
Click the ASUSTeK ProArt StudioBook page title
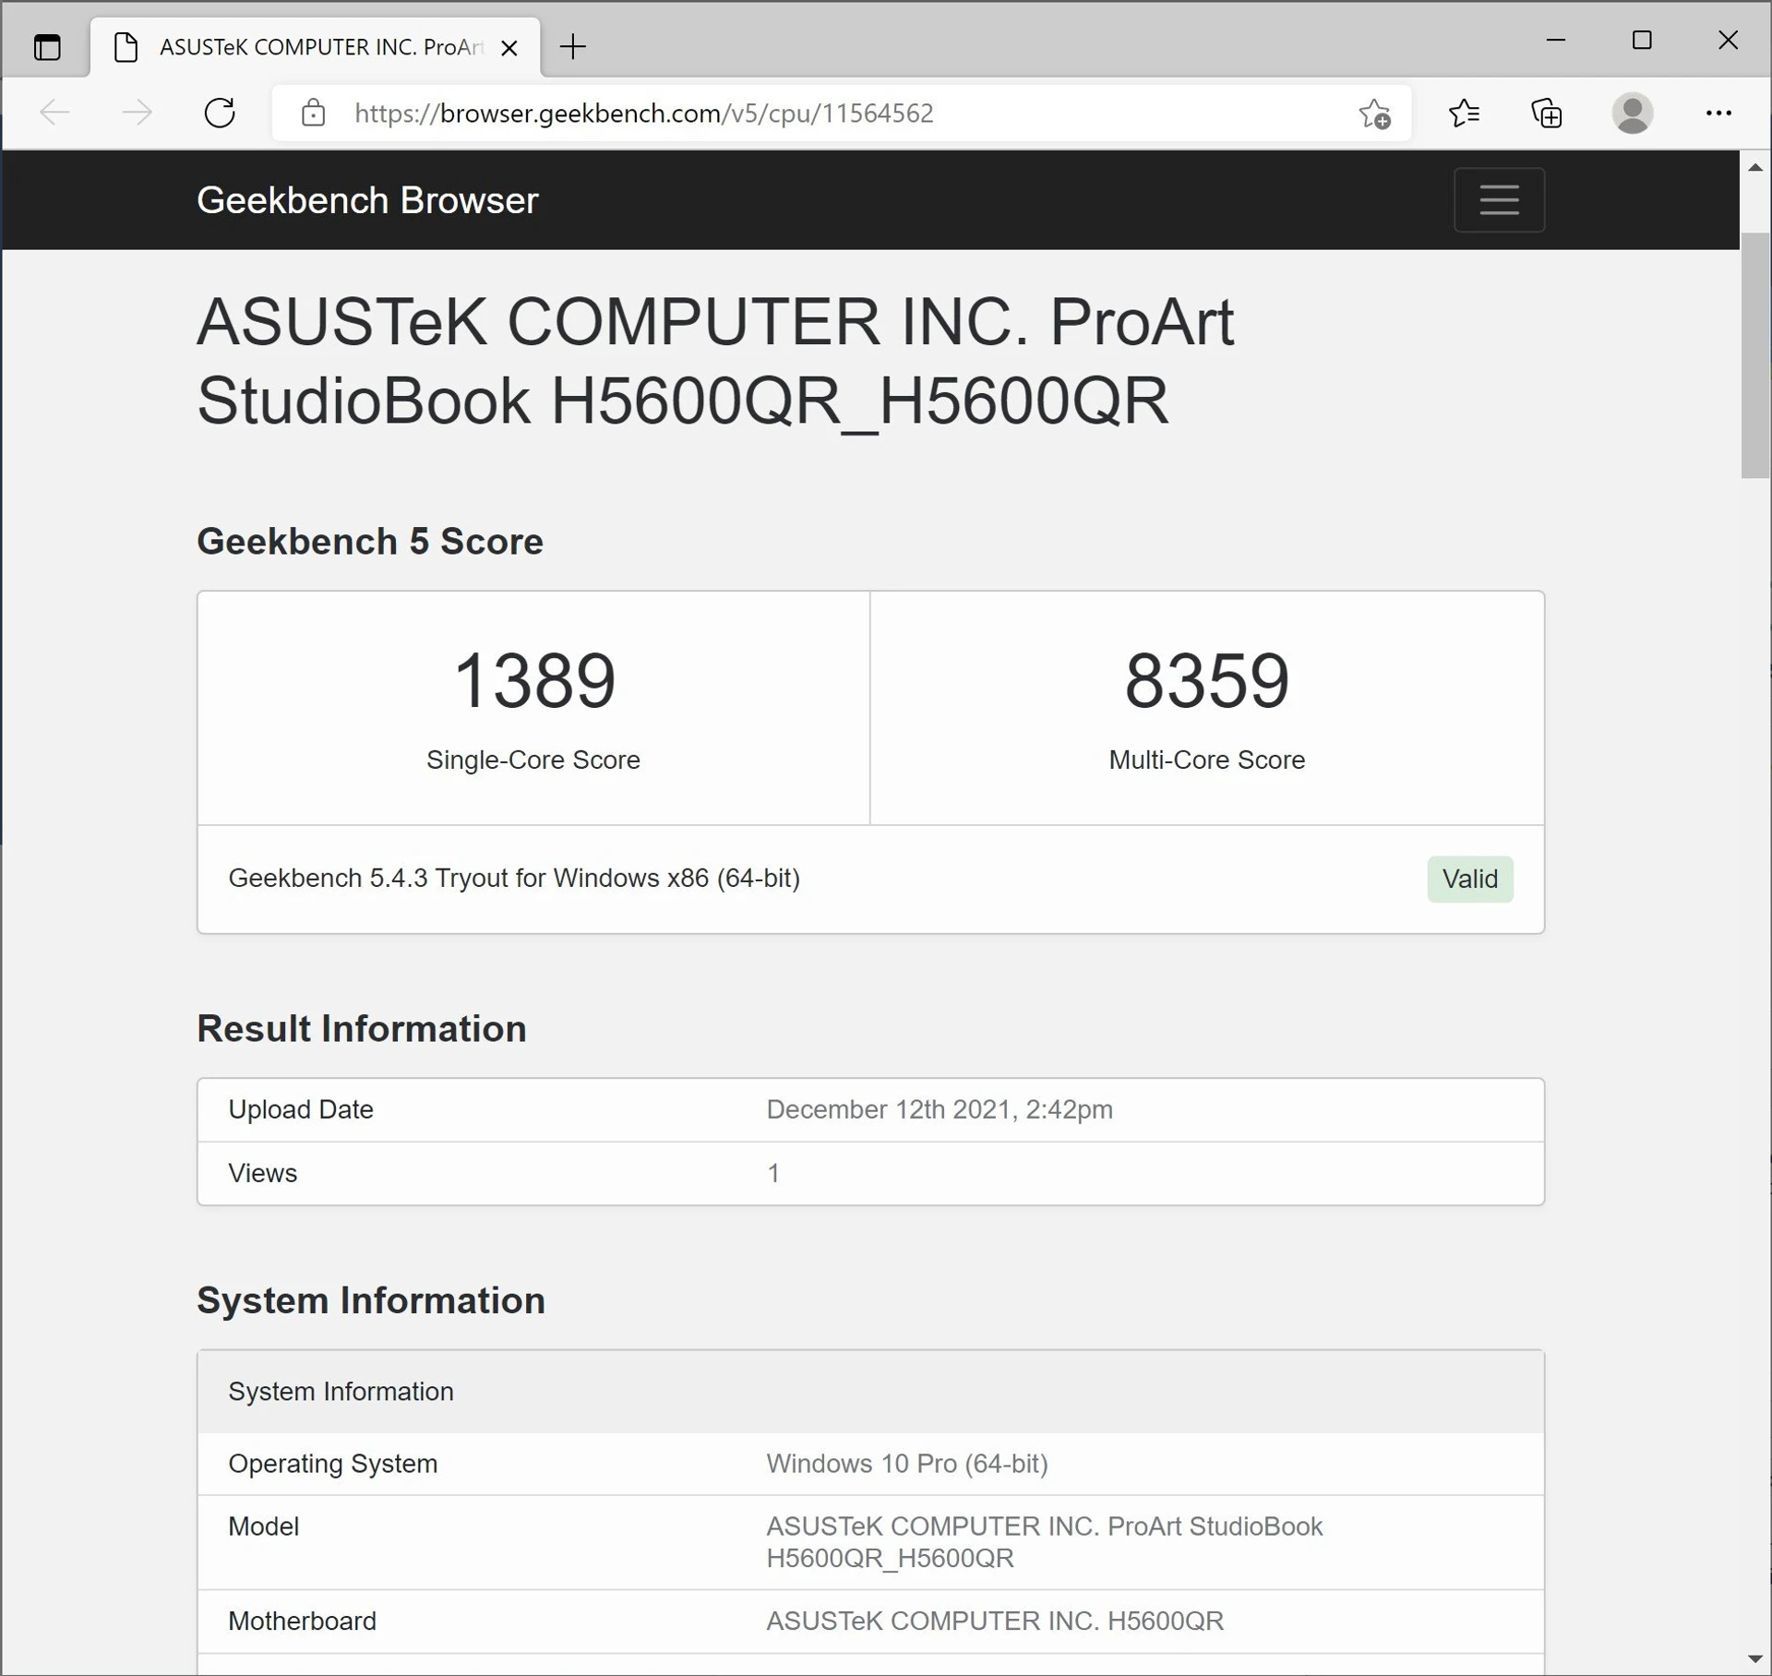715,361
